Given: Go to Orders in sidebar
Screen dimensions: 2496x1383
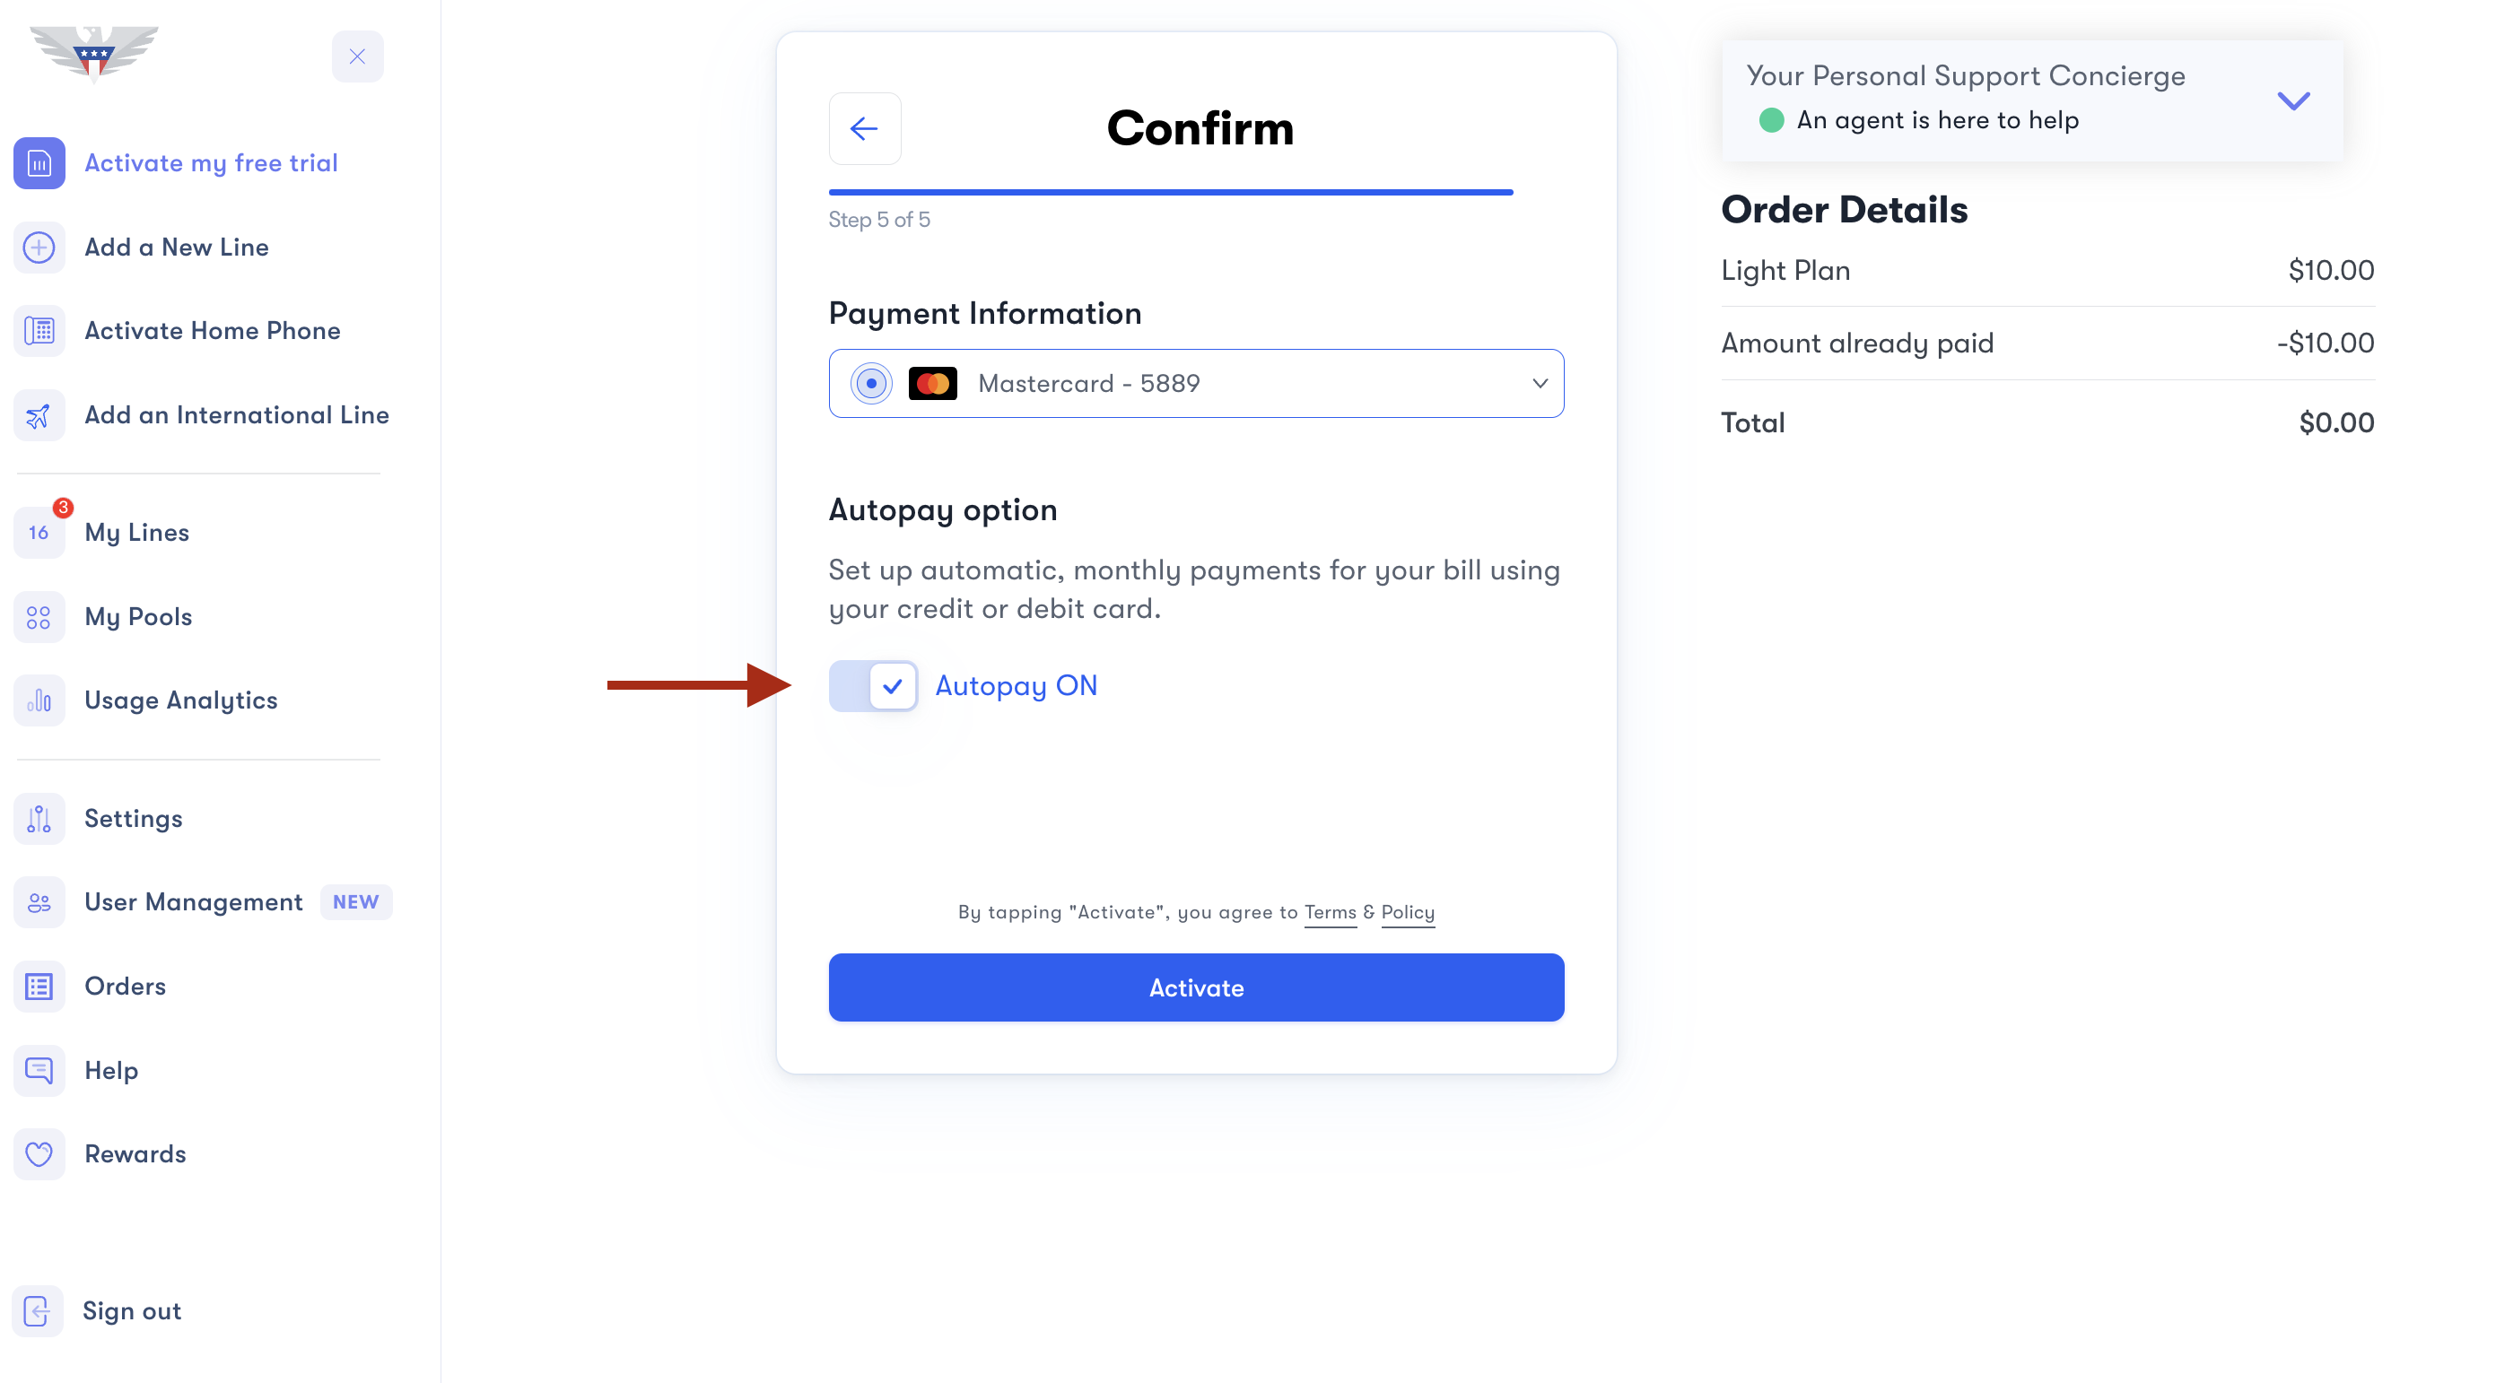Looking at the screenshot, I should pos(125,986).
